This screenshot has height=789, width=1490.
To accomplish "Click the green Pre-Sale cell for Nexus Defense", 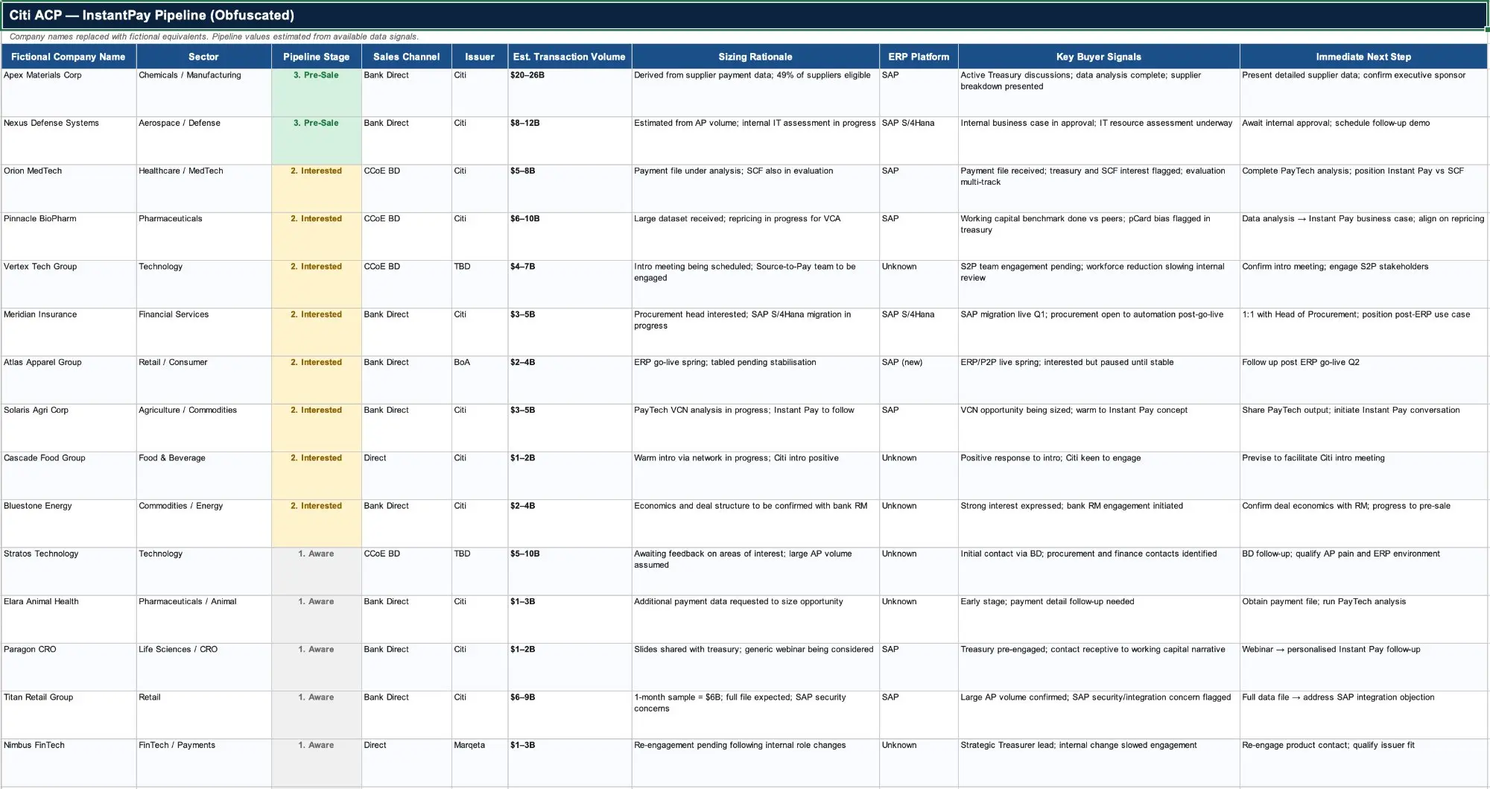I will tap(317, 139).
